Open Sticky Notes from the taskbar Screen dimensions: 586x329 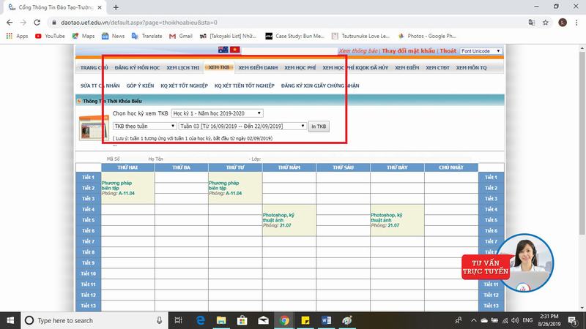pos(305,320)
